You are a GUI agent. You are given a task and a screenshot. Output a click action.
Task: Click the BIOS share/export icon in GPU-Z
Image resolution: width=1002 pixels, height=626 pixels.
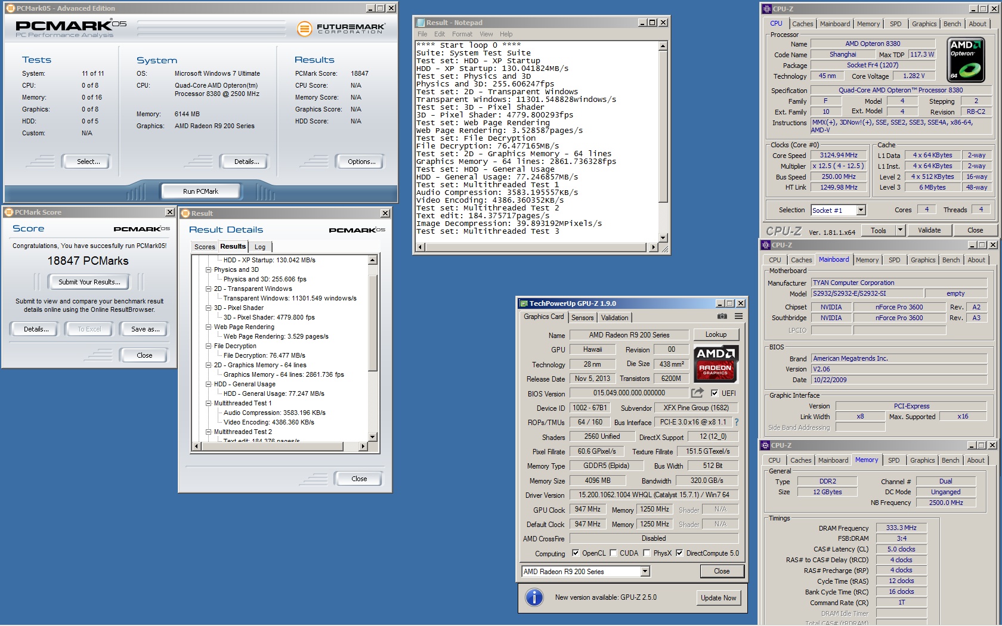point(697,393)
